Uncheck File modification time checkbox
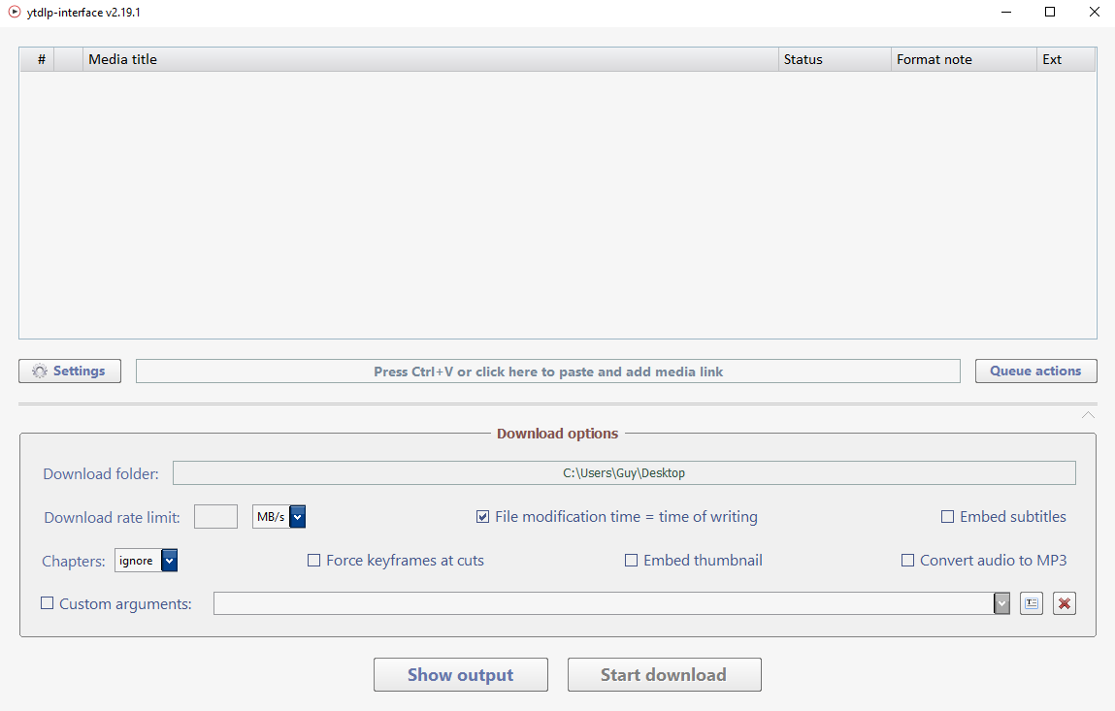1115x711 pixels. click(483, 517)
